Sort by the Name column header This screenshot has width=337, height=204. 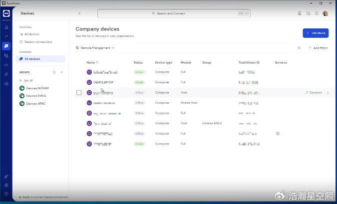[92, 62]
